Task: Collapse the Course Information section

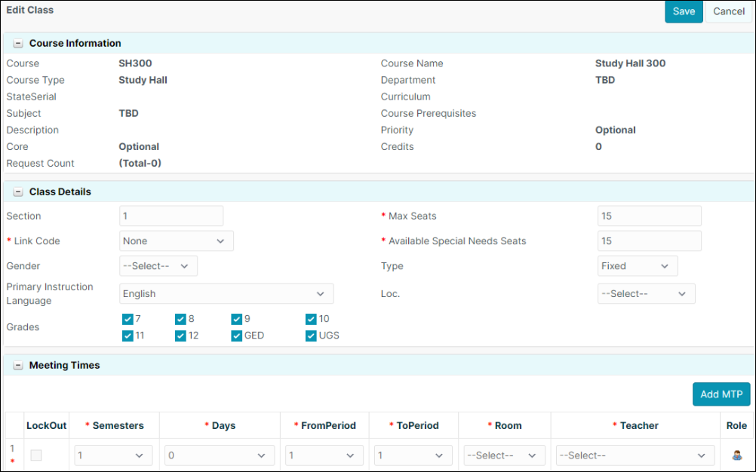Action: (x=18, y=43)
